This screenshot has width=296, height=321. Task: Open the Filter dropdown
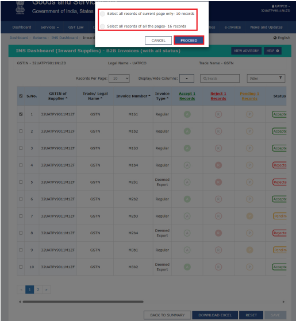(266, 78)
